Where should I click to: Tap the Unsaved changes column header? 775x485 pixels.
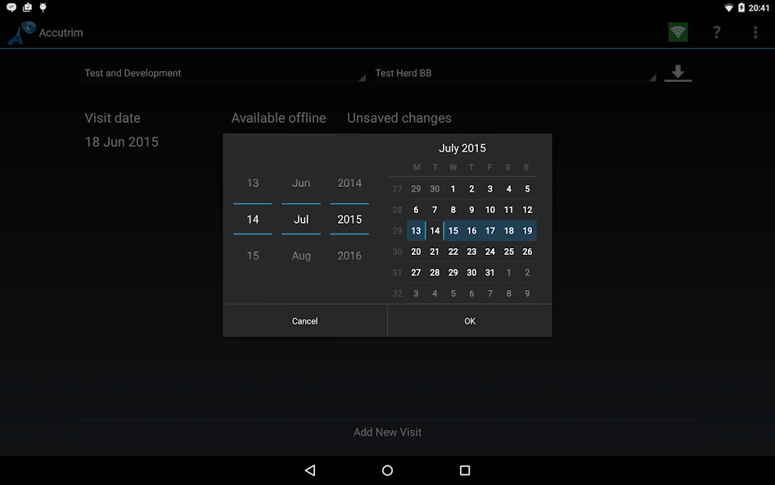tap(399, 118)
